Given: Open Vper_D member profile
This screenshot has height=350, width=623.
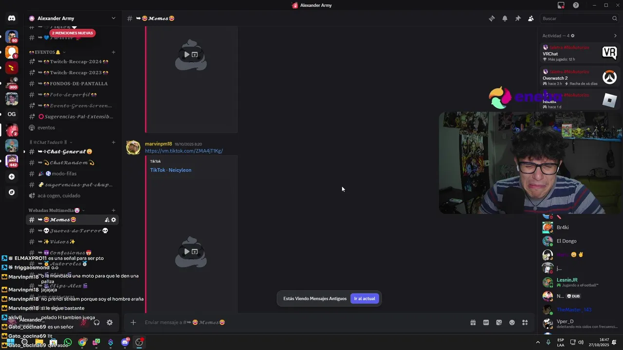Looking at the screenshot, I should (580, 323).
